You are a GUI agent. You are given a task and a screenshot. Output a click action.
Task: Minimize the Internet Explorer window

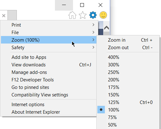(x=64, y=5)
